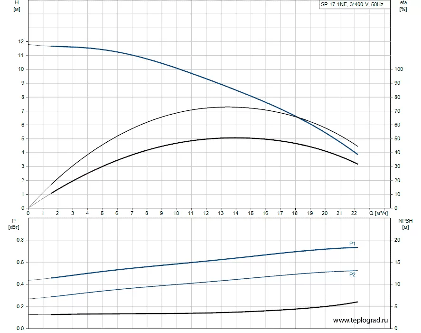Click the 20 tick on NPSH axis

(x=397, y=240)
